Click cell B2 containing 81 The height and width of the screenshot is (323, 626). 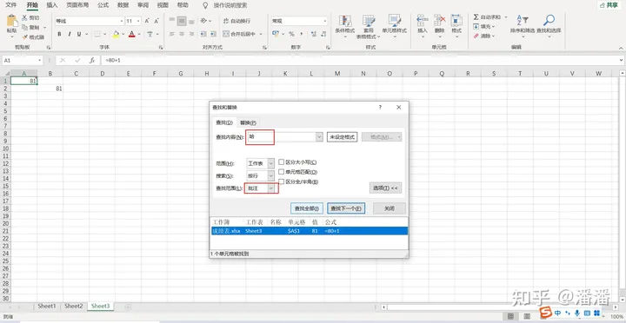click(50, 89)
